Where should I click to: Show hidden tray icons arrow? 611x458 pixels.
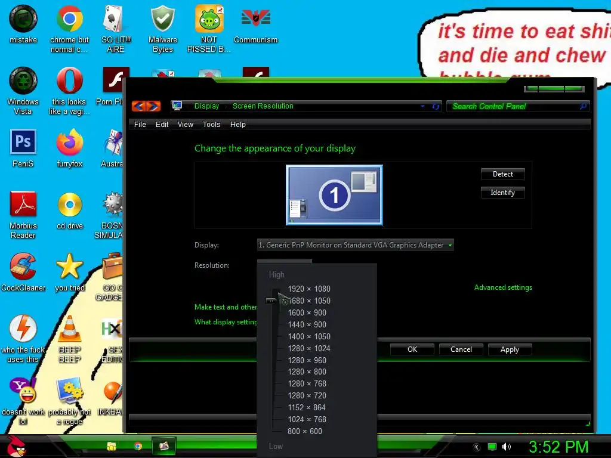tap(477, 447)
